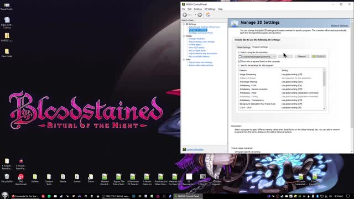
Task: Open the back history dropdown arrow
Action: pyautogui.click(x=195, y=15)
